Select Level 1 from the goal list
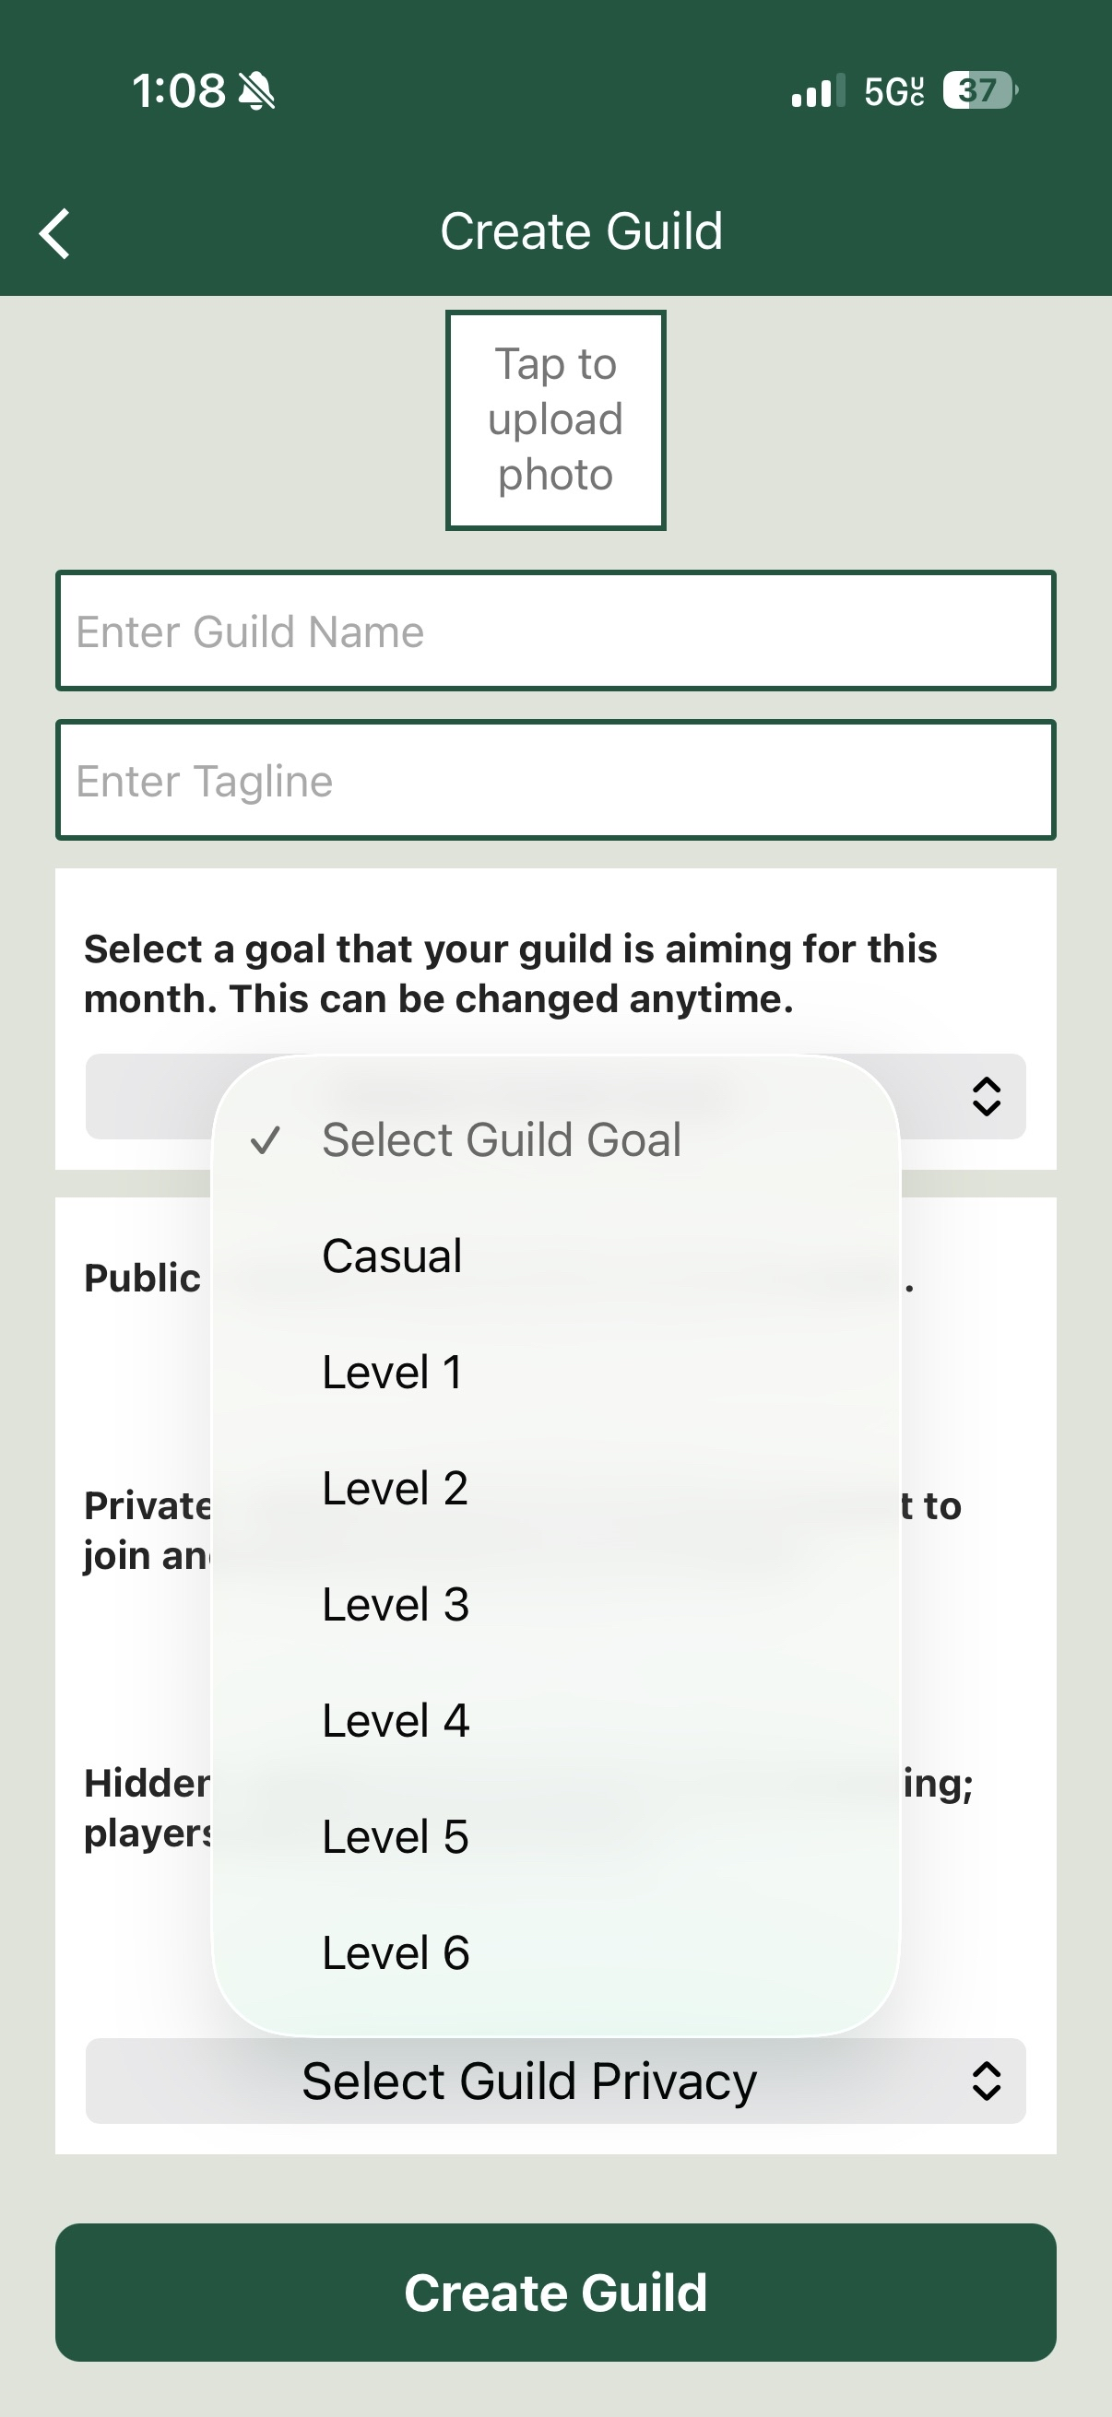Viewport: 1112px width, 2417px height. click(x=392, y=1373)
